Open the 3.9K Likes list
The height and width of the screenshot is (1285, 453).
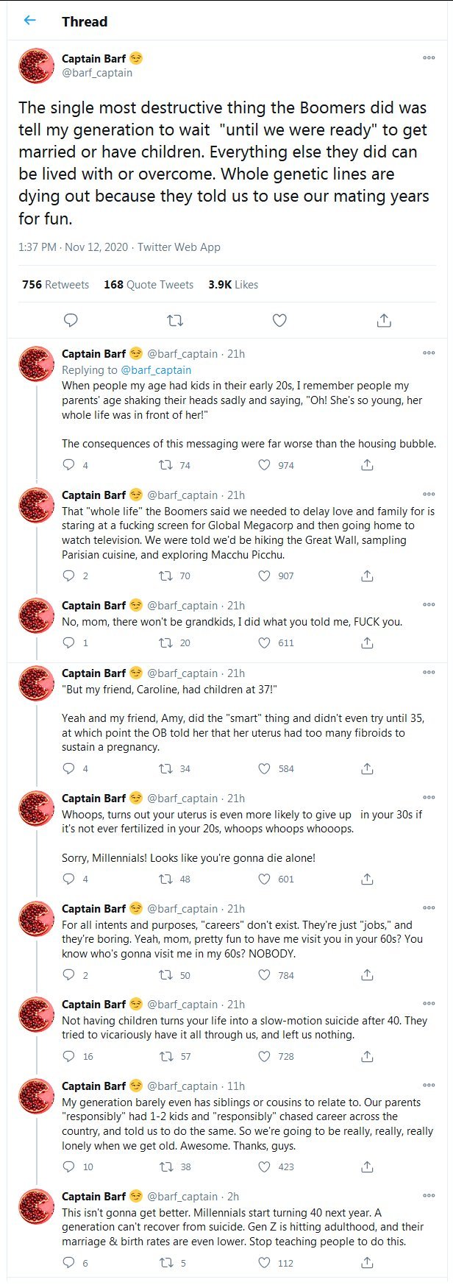pyautogui.click(x=233, y=285)
